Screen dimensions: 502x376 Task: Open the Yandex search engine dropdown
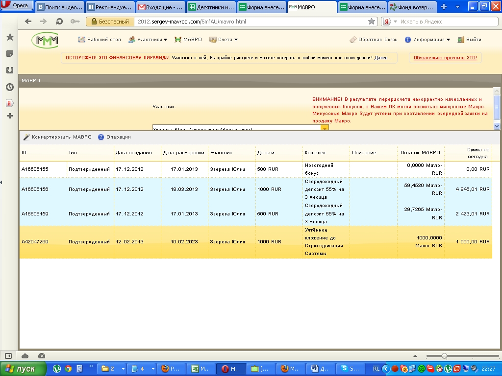point(395,22)
